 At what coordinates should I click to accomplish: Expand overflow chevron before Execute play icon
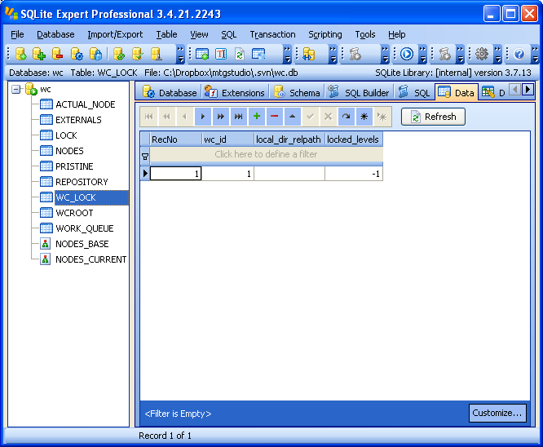pyautogui.click(x=385, y=55)
